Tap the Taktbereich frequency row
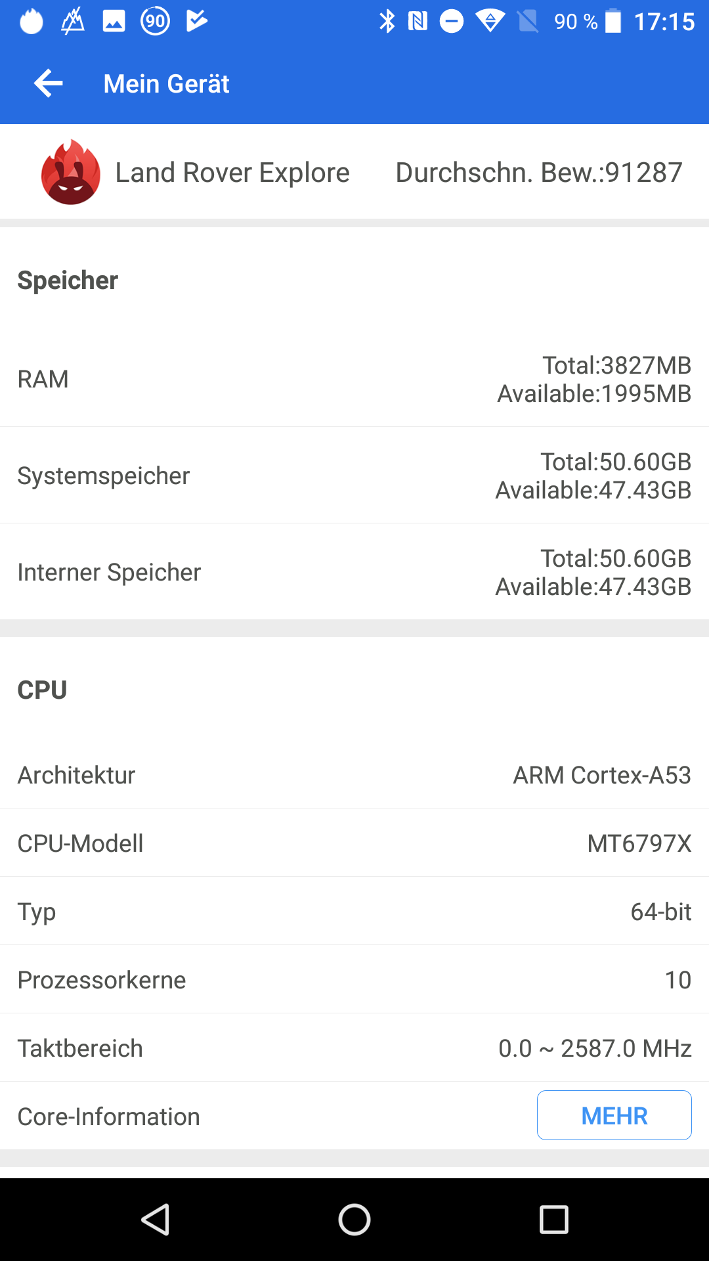The width and height of the screenshot is (709, 1261). click(x=354, y=1048)
